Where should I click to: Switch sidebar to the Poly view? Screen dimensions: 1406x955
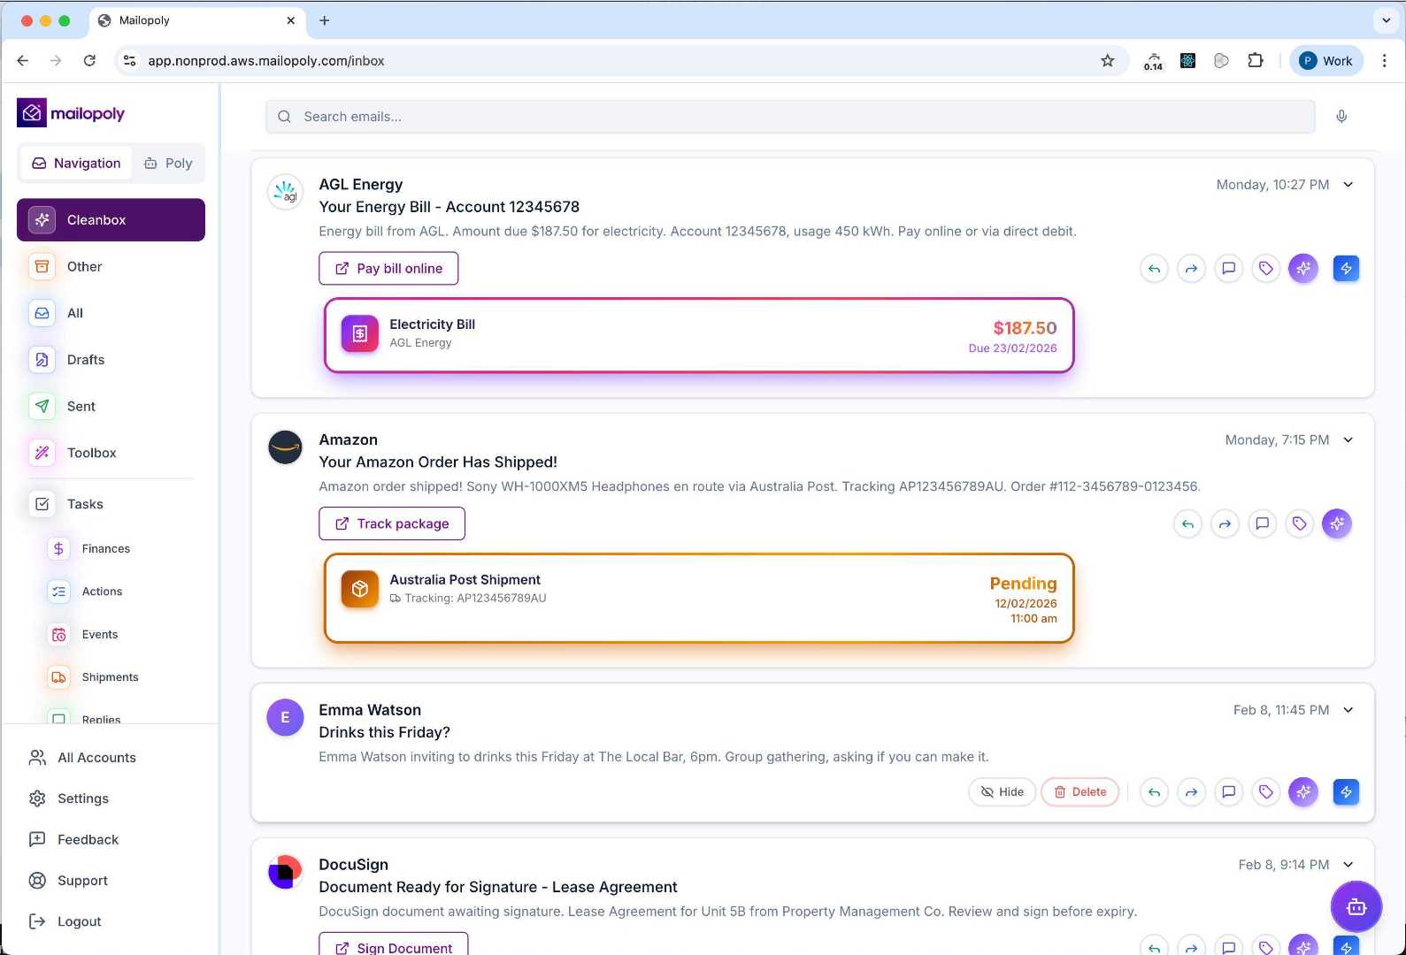(x=168, y=164)
